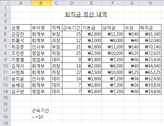The image size is (164, 126).
Task: Click 인사부 in 최강준's row
Action: click(x=41, y=47)
